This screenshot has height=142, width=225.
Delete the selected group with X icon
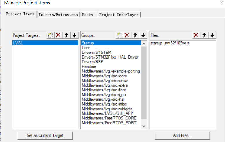pyautogui.click(x=127, y=35)
